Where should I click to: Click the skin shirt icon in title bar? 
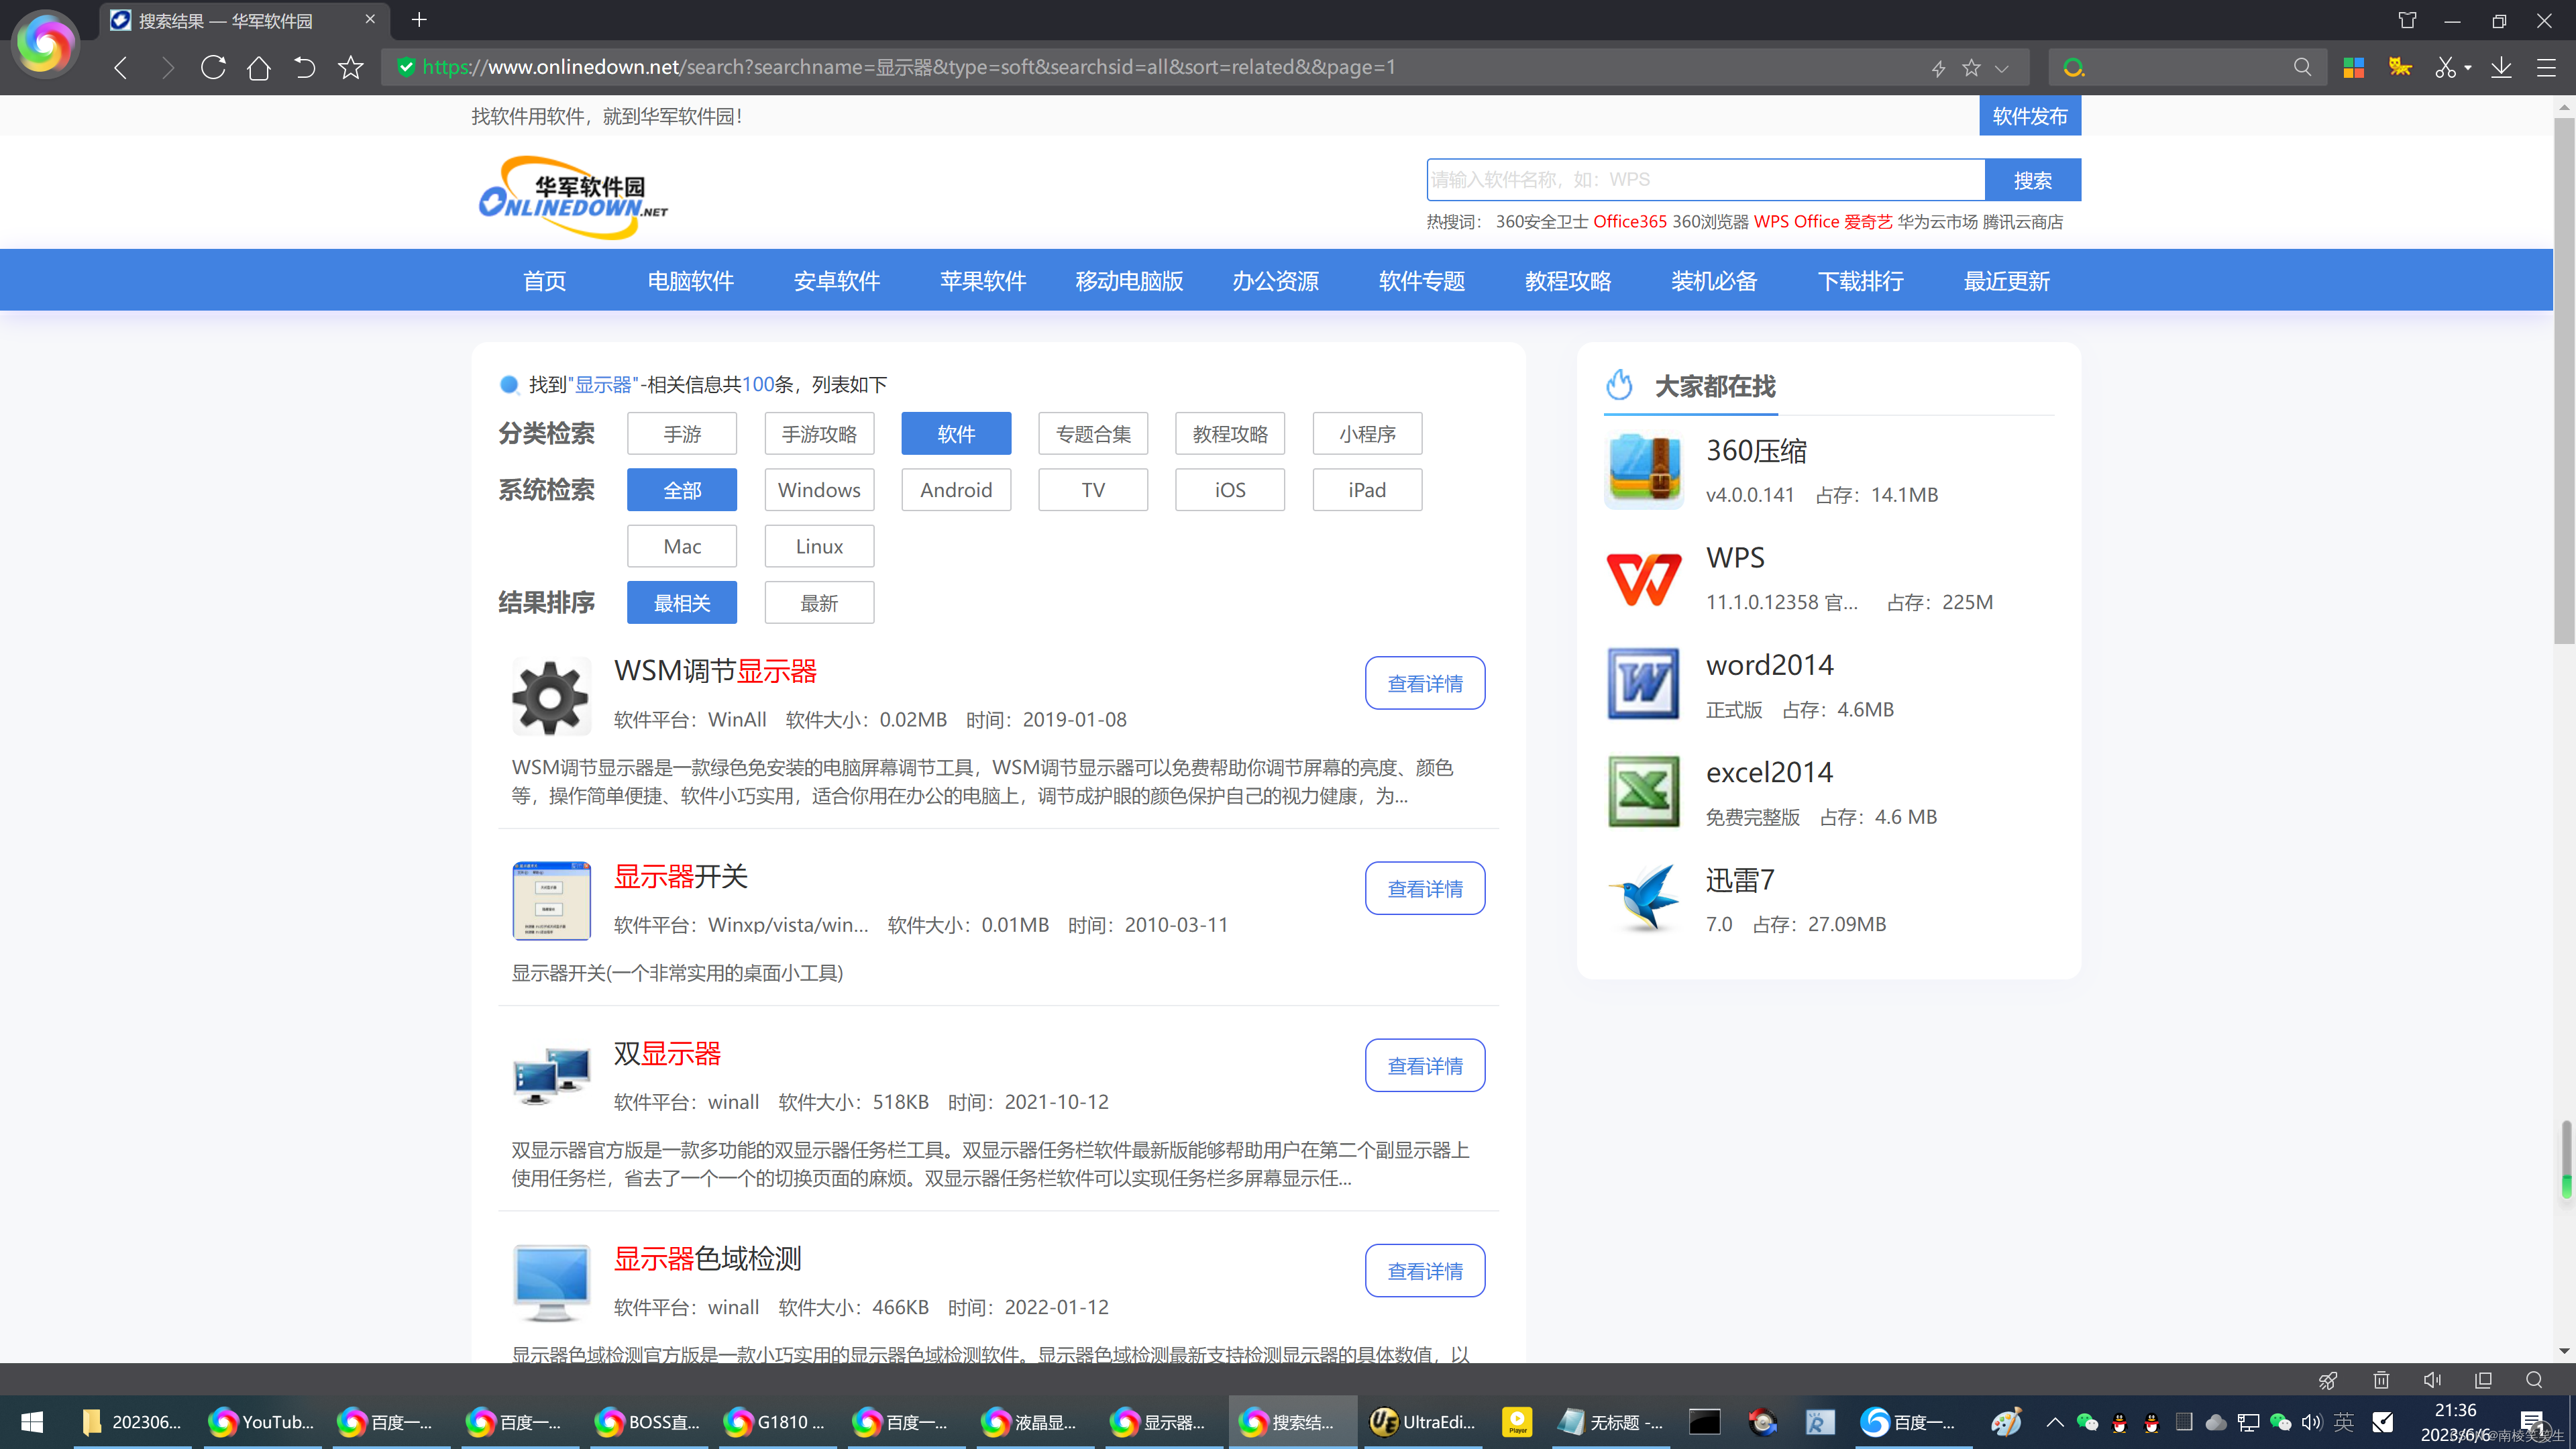coord(2407,20)
